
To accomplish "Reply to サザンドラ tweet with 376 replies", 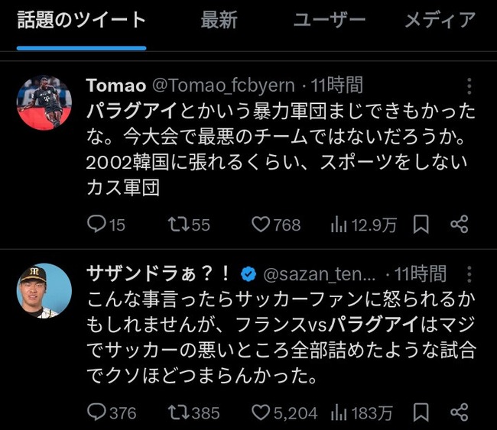I will click(x=112, y=412).
